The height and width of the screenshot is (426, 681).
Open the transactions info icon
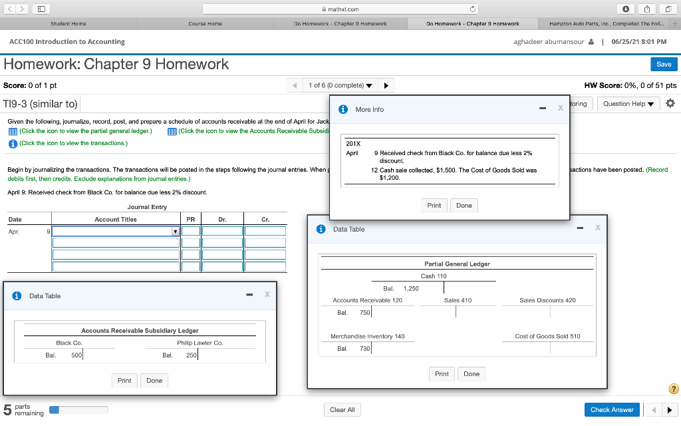tap(13, 144)
